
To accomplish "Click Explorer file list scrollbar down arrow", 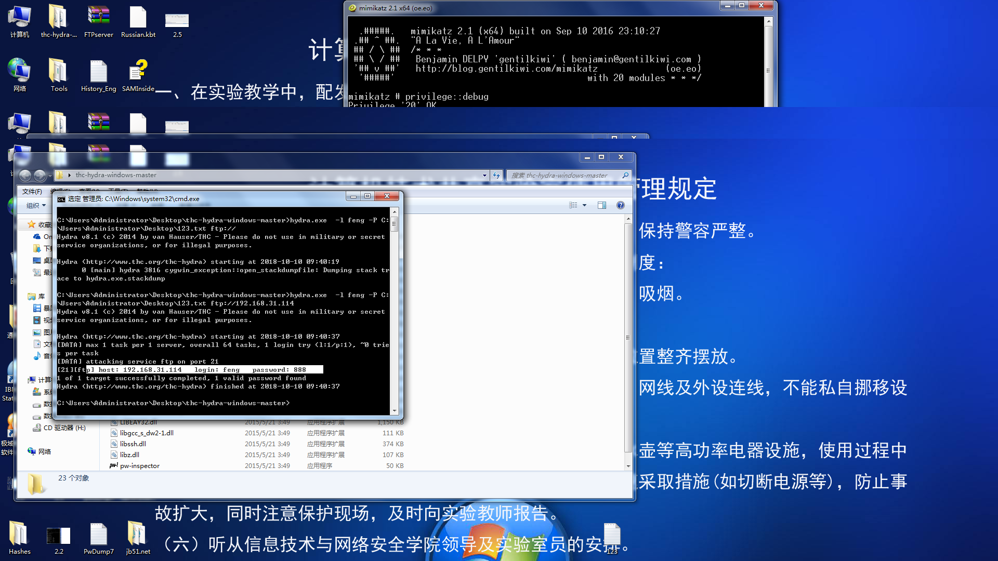I will click(x=628, y=466).
